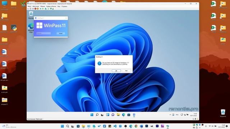The image size is (230, 129).
Task: Click the grey start icon in VM toolbar
Action: coord(31,9)
